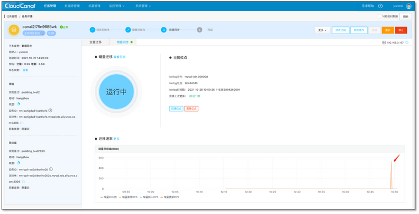The image size is (419, 214).
Task: Expand the 监控管理 navigation menu
Action: click(x=117, y=6)
